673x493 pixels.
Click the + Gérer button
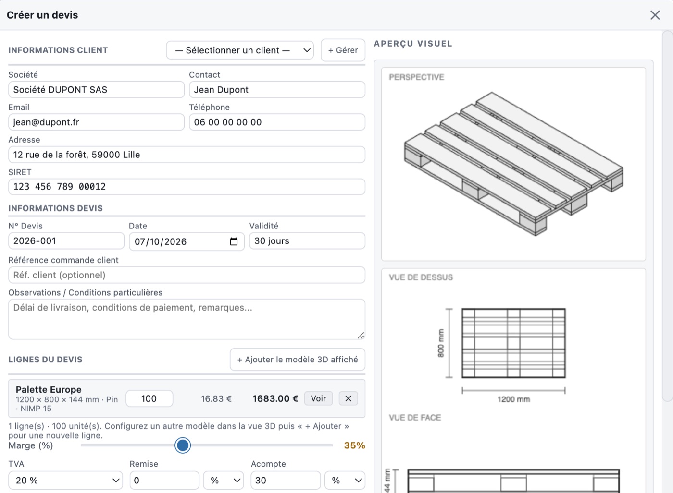pos(343,50)
